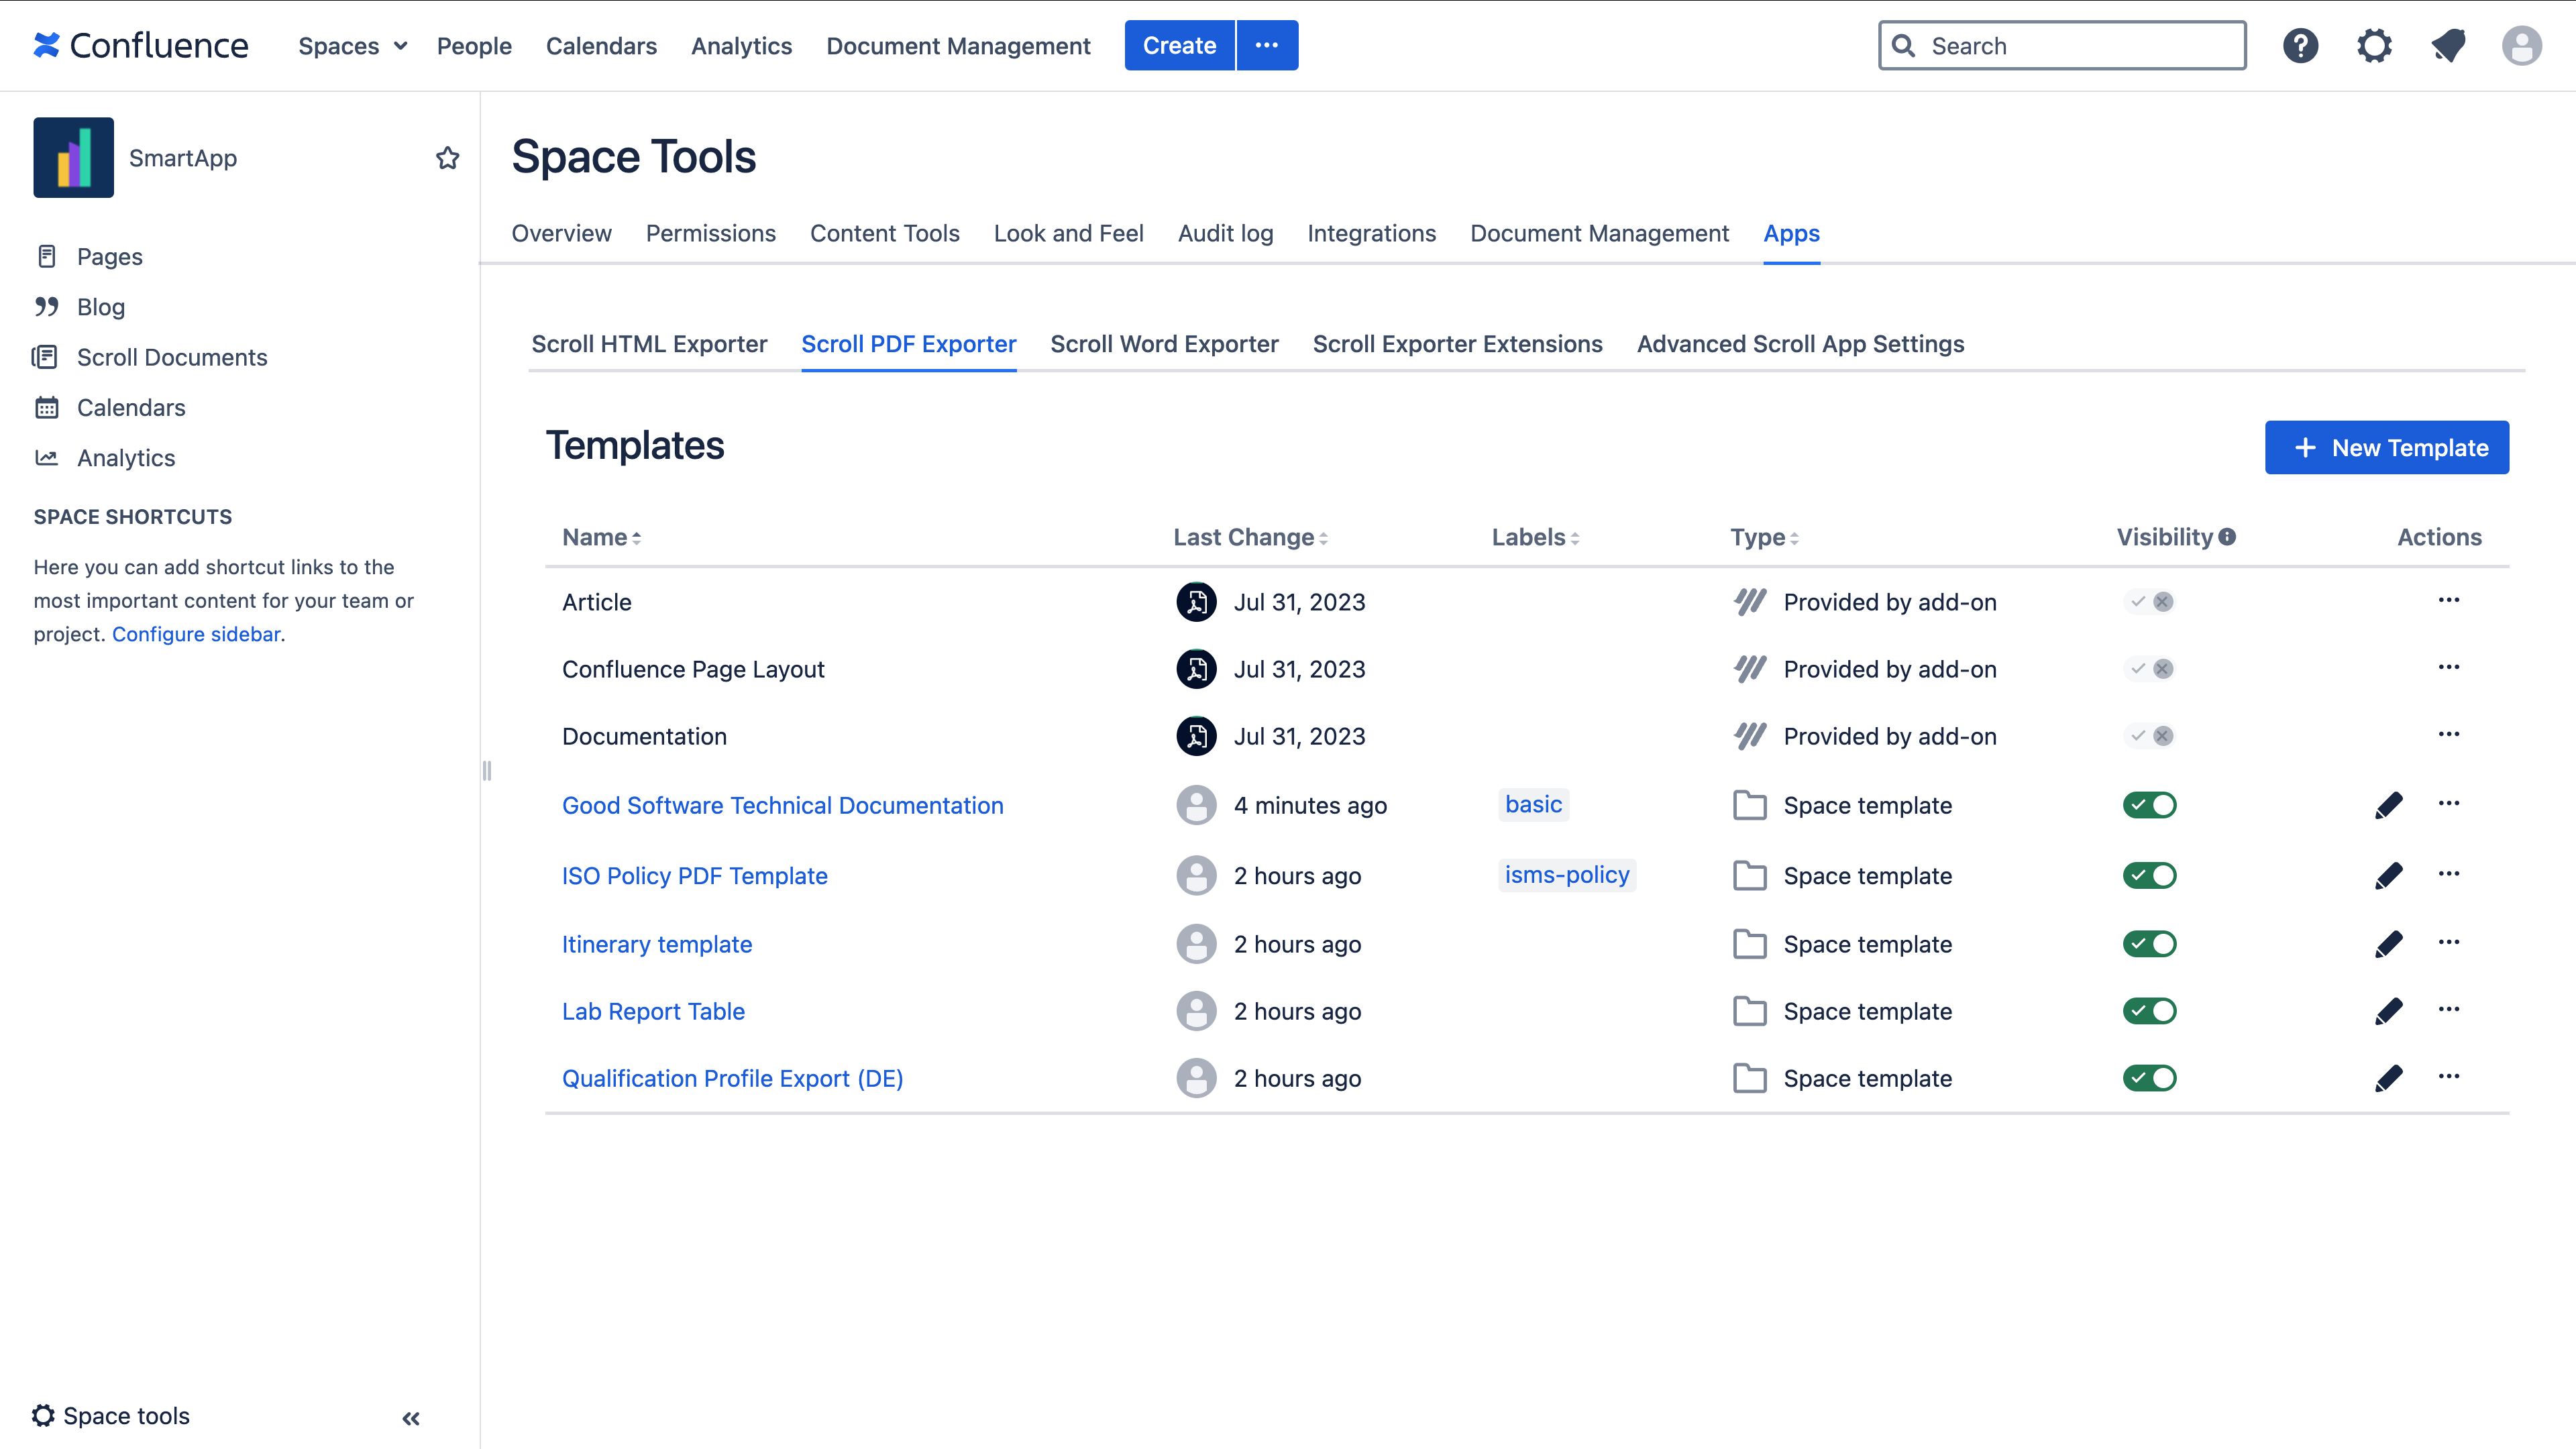Expand the Spaces dropdown menu

[352, 46]
